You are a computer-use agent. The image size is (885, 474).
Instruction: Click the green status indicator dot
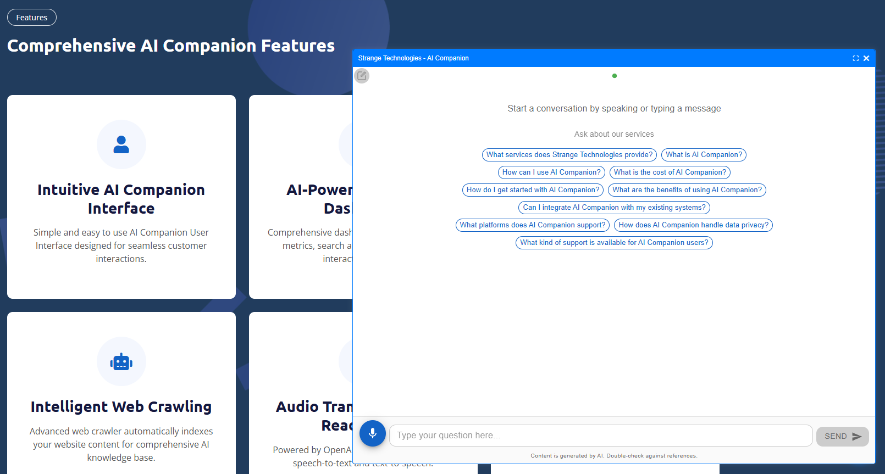coord(614,76)
